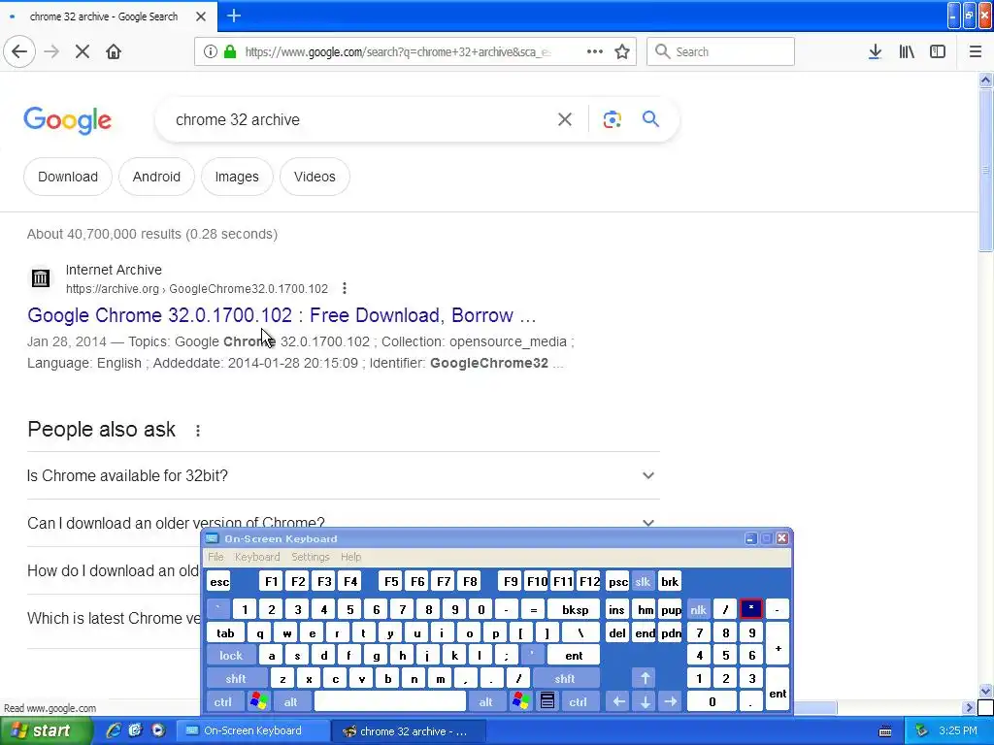The width and height of the screenshot is (994, 745).
Task: Open Settings menu in On-Screen Keyboard
Action: [x=310, y=557]
